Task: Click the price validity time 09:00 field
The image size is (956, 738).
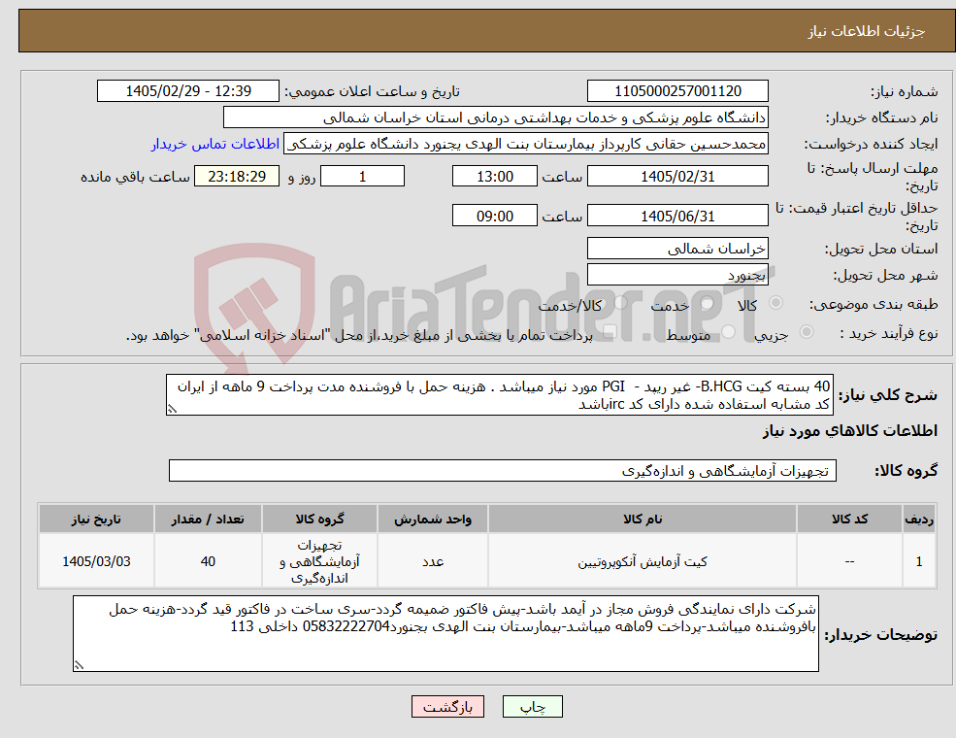Action: [x=494, y=216]
